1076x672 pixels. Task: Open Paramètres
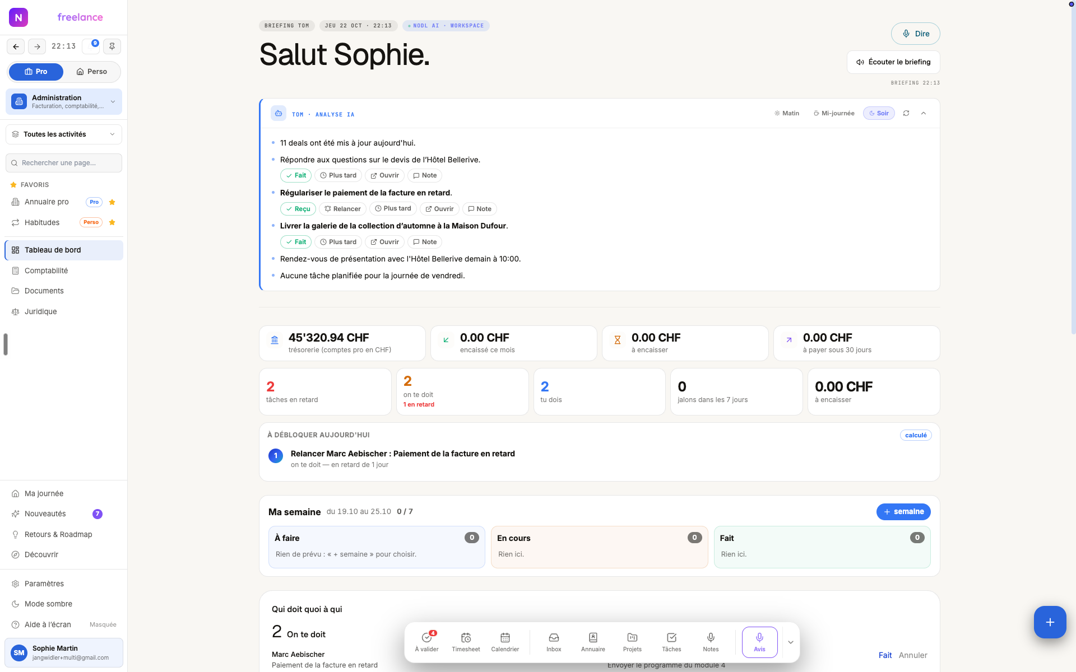pos(64,584)
